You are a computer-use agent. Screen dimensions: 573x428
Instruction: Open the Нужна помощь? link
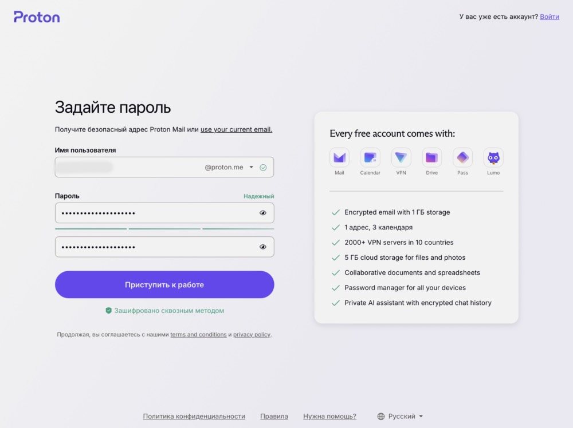click(x=329, y=417)
